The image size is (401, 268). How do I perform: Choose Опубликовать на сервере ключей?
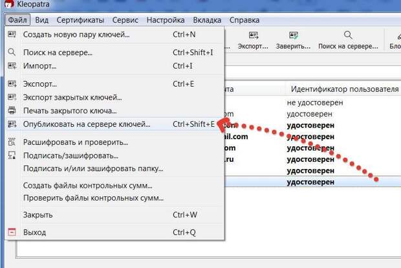tap(114, 124)
